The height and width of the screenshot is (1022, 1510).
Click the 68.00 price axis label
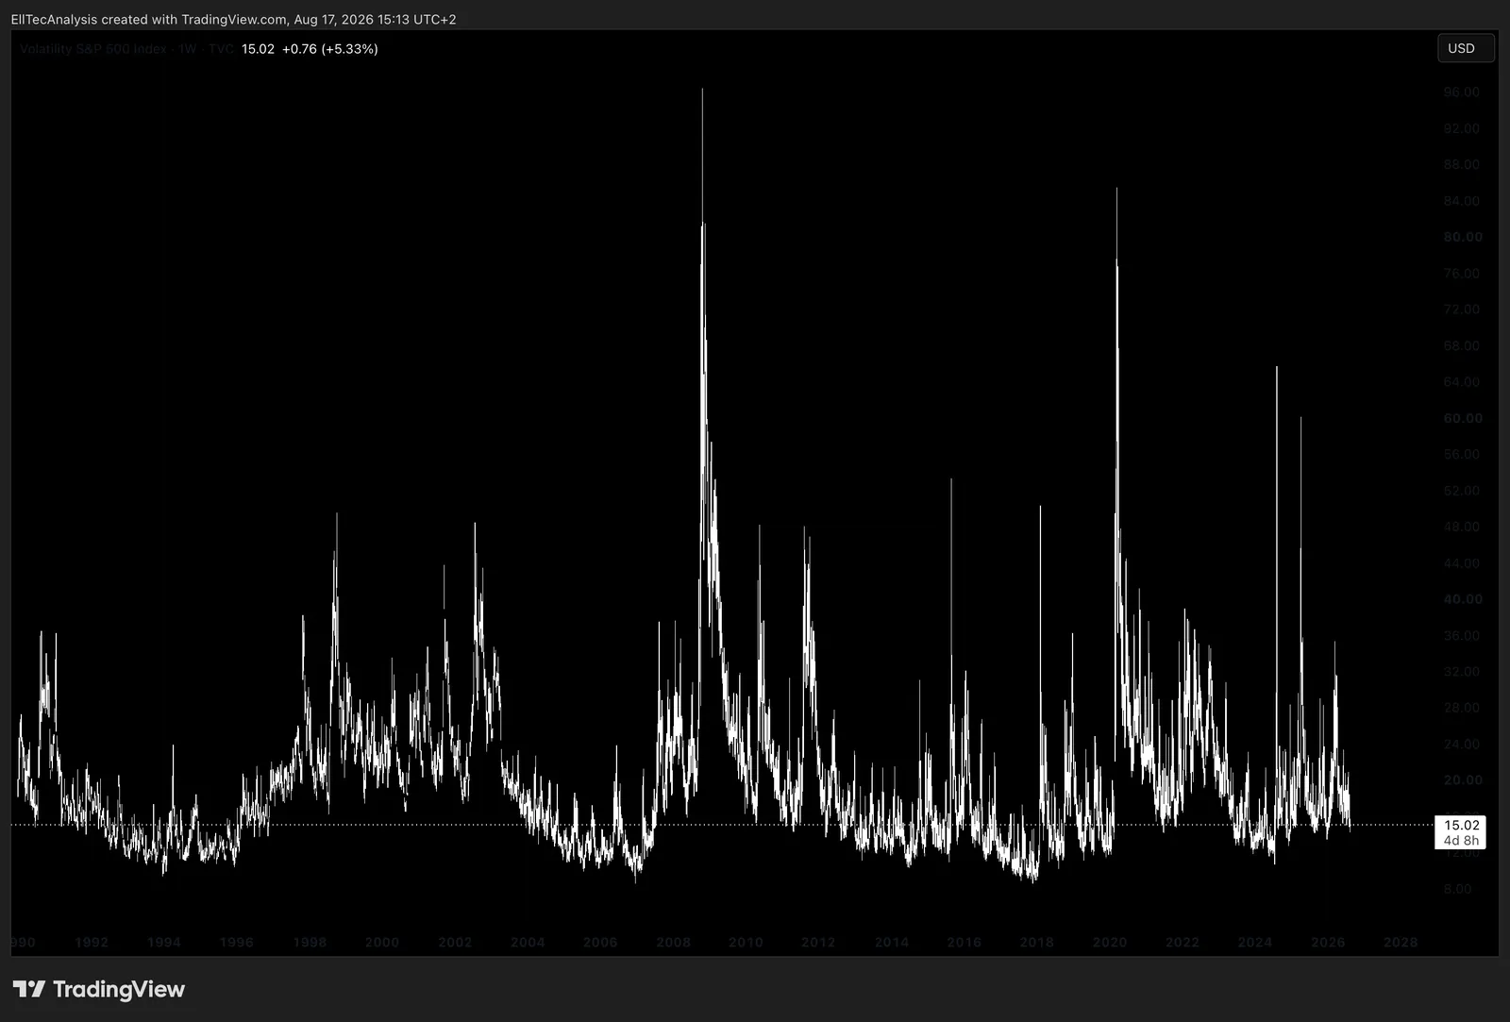(1461, 345)
